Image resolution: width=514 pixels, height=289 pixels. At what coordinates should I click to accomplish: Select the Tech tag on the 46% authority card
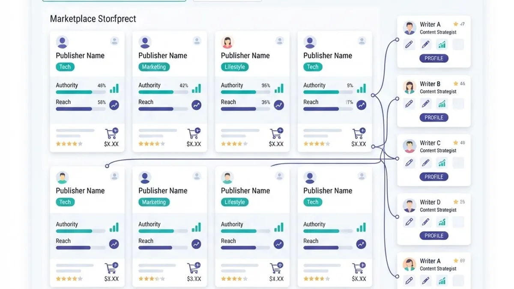[x=65, y=67]
